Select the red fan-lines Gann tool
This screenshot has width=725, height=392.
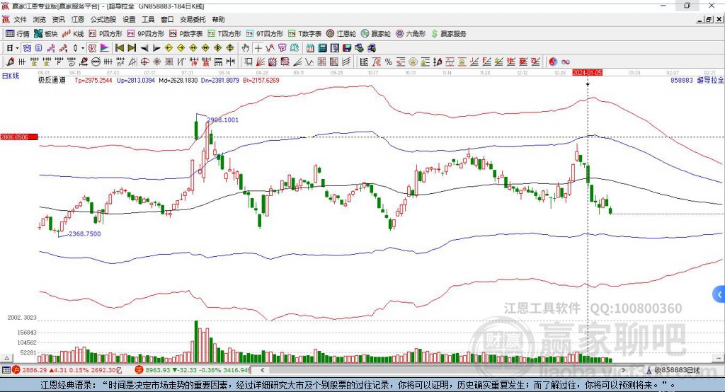pos(261,62)
